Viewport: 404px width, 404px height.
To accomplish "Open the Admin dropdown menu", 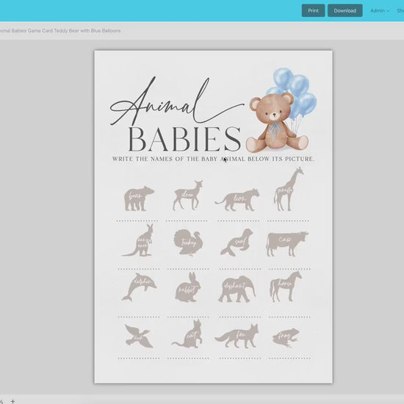I will pos(380,10).
